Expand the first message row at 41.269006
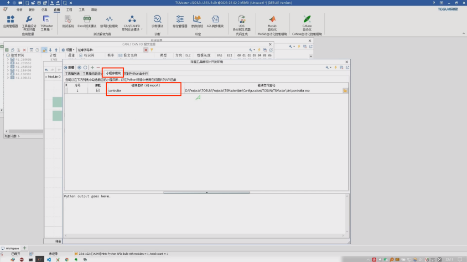This screenshot has height=262, width=467. [x=8, y=60]
